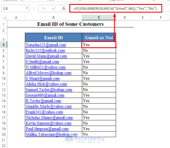Select the Yes cell beside Natasha123
Viewport: 170px width, 148px height.
point(99,45)
